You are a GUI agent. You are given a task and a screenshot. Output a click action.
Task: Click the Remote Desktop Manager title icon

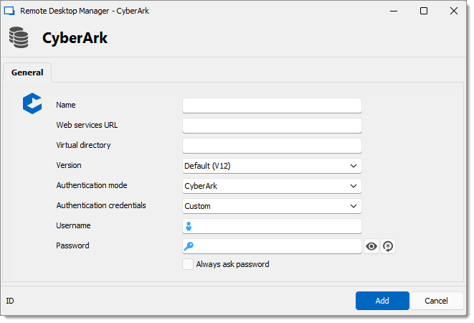(x=9, y=11)
